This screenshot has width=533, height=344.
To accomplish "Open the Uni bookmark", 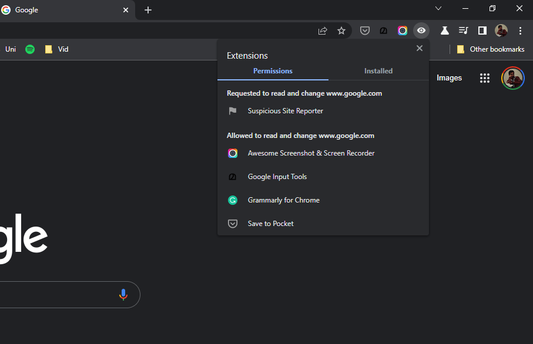I will tap(10, 49).
